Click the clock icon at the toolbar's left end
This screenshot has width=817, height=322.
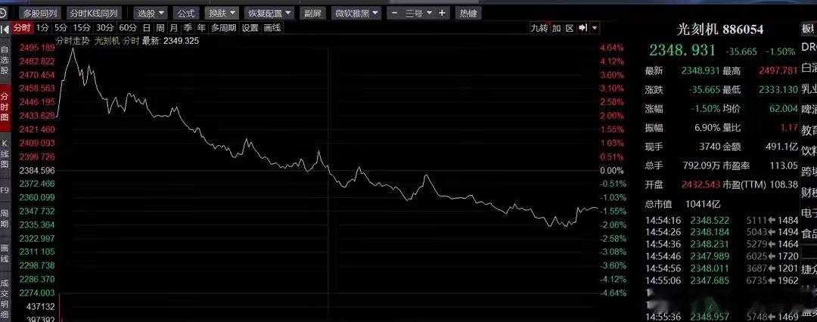coord(3,13)
